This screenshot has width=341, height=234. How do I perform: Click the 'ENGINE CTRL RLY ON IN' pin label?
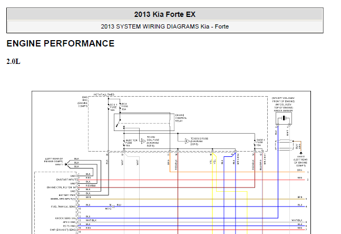pyautogui.click(x=61, y=188)
